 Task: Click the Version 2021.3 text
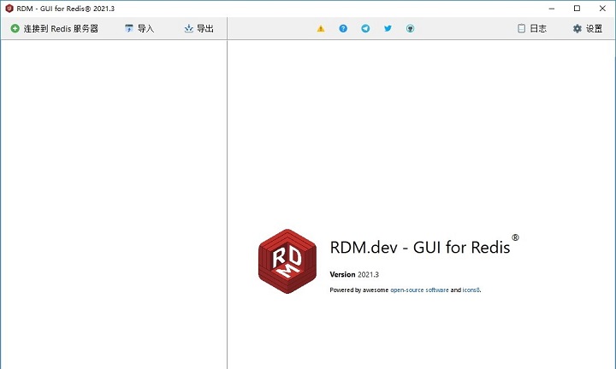tap(354, 274)
